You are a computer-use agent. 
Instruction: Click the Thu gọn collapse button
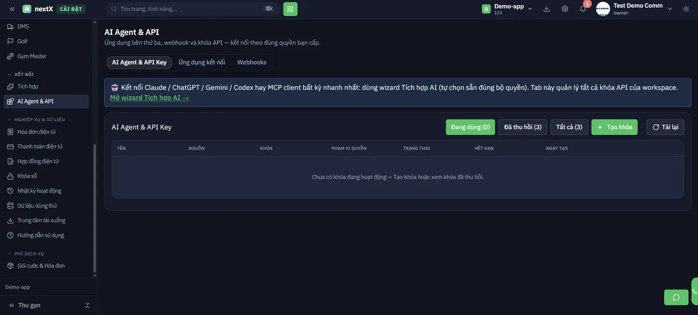[25, 305]
